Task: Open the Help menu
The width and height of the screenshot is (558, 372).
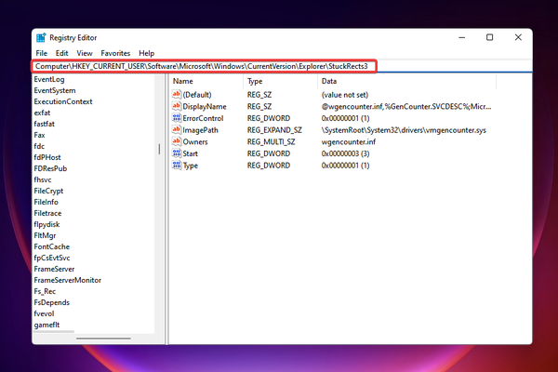Action: (x=146, y=53)
